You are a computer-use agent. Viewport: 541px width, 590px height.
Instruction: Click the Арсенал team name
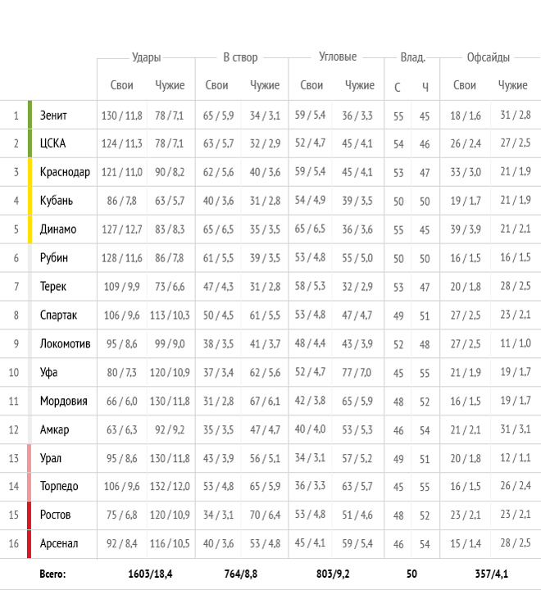tap(59, 543)
